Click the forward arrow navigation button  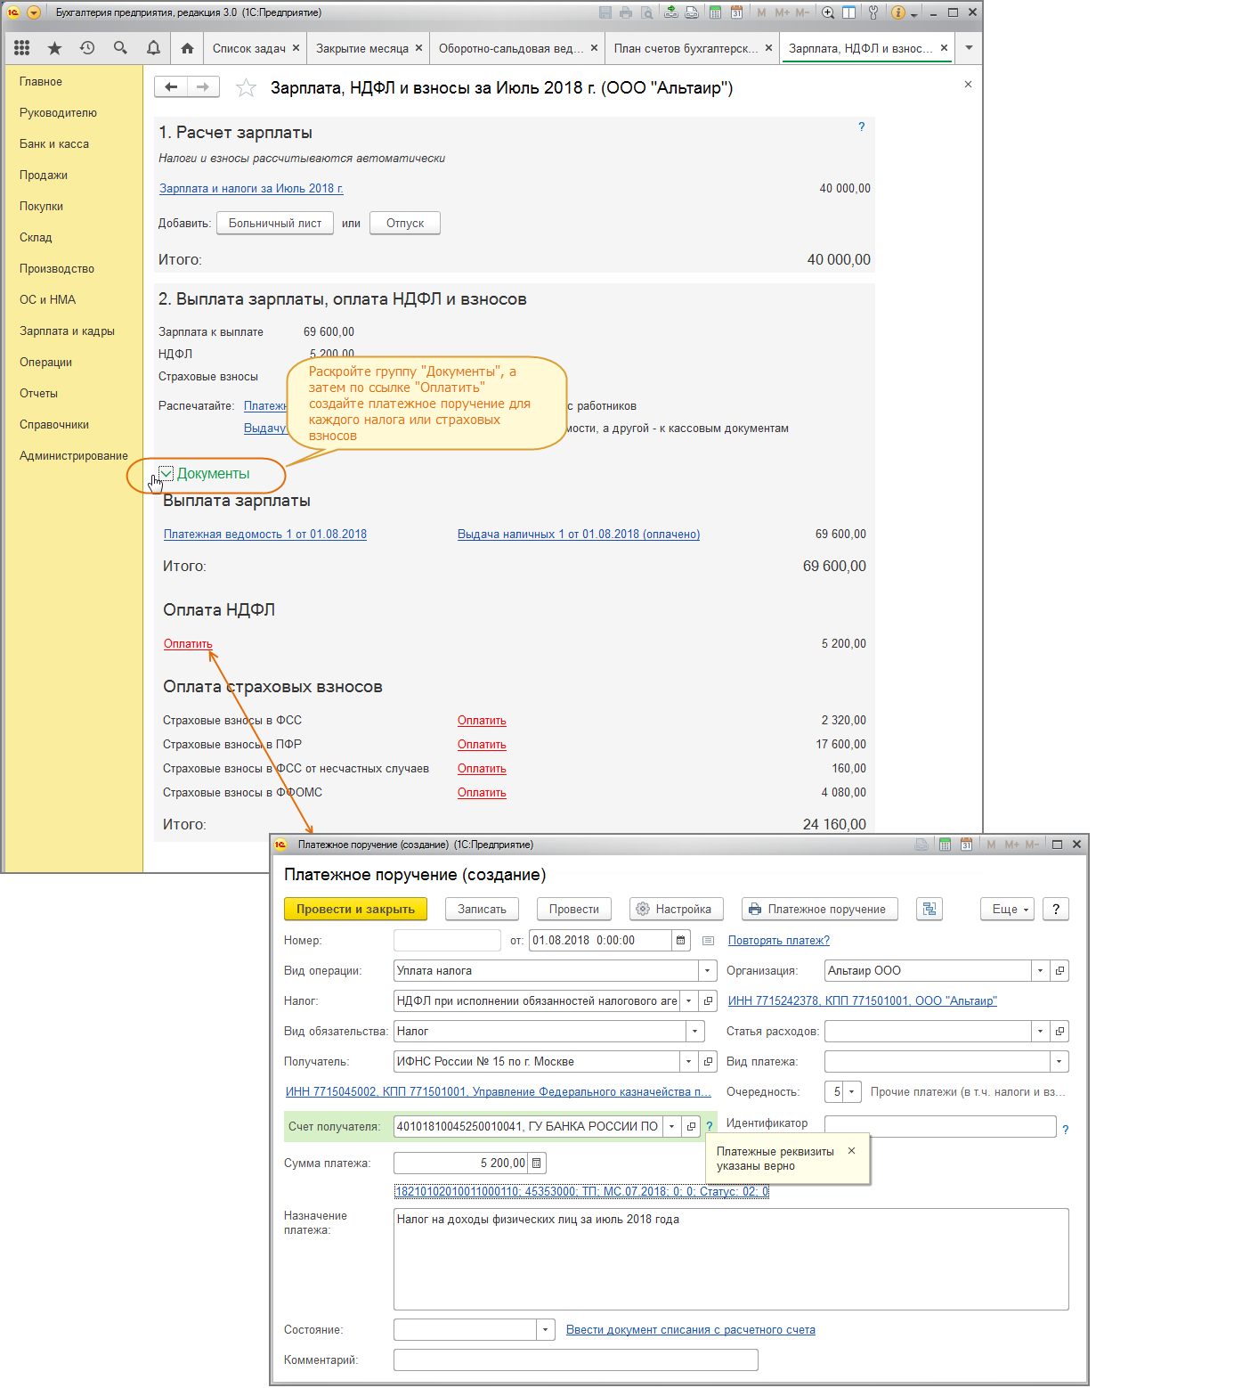coord(203,86)
